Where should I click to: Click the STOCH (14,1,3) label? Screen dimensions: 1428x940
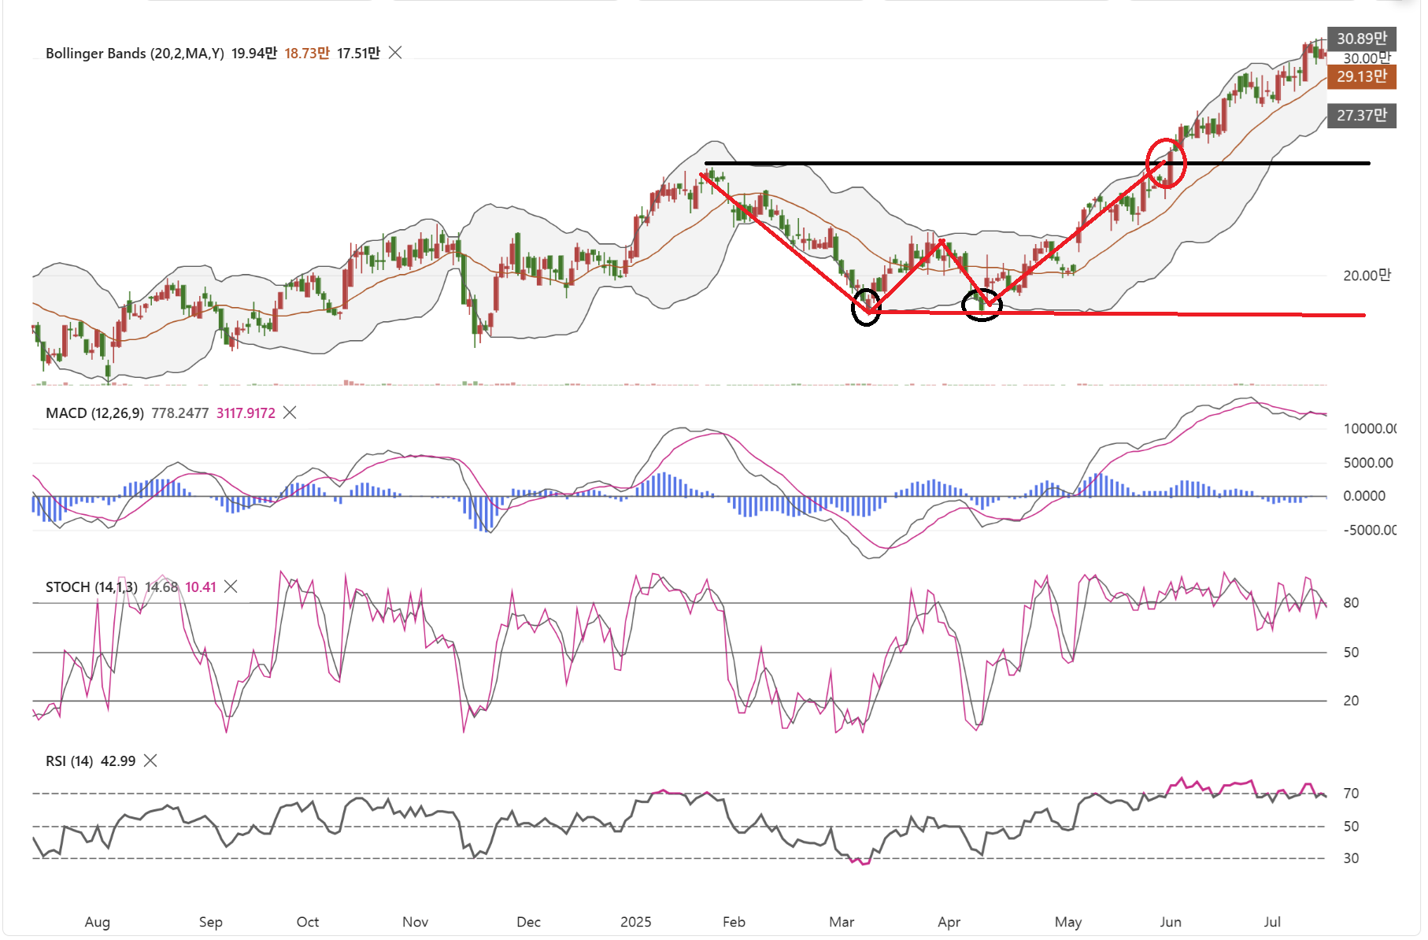pyautogui.click(x=91, y=587)
